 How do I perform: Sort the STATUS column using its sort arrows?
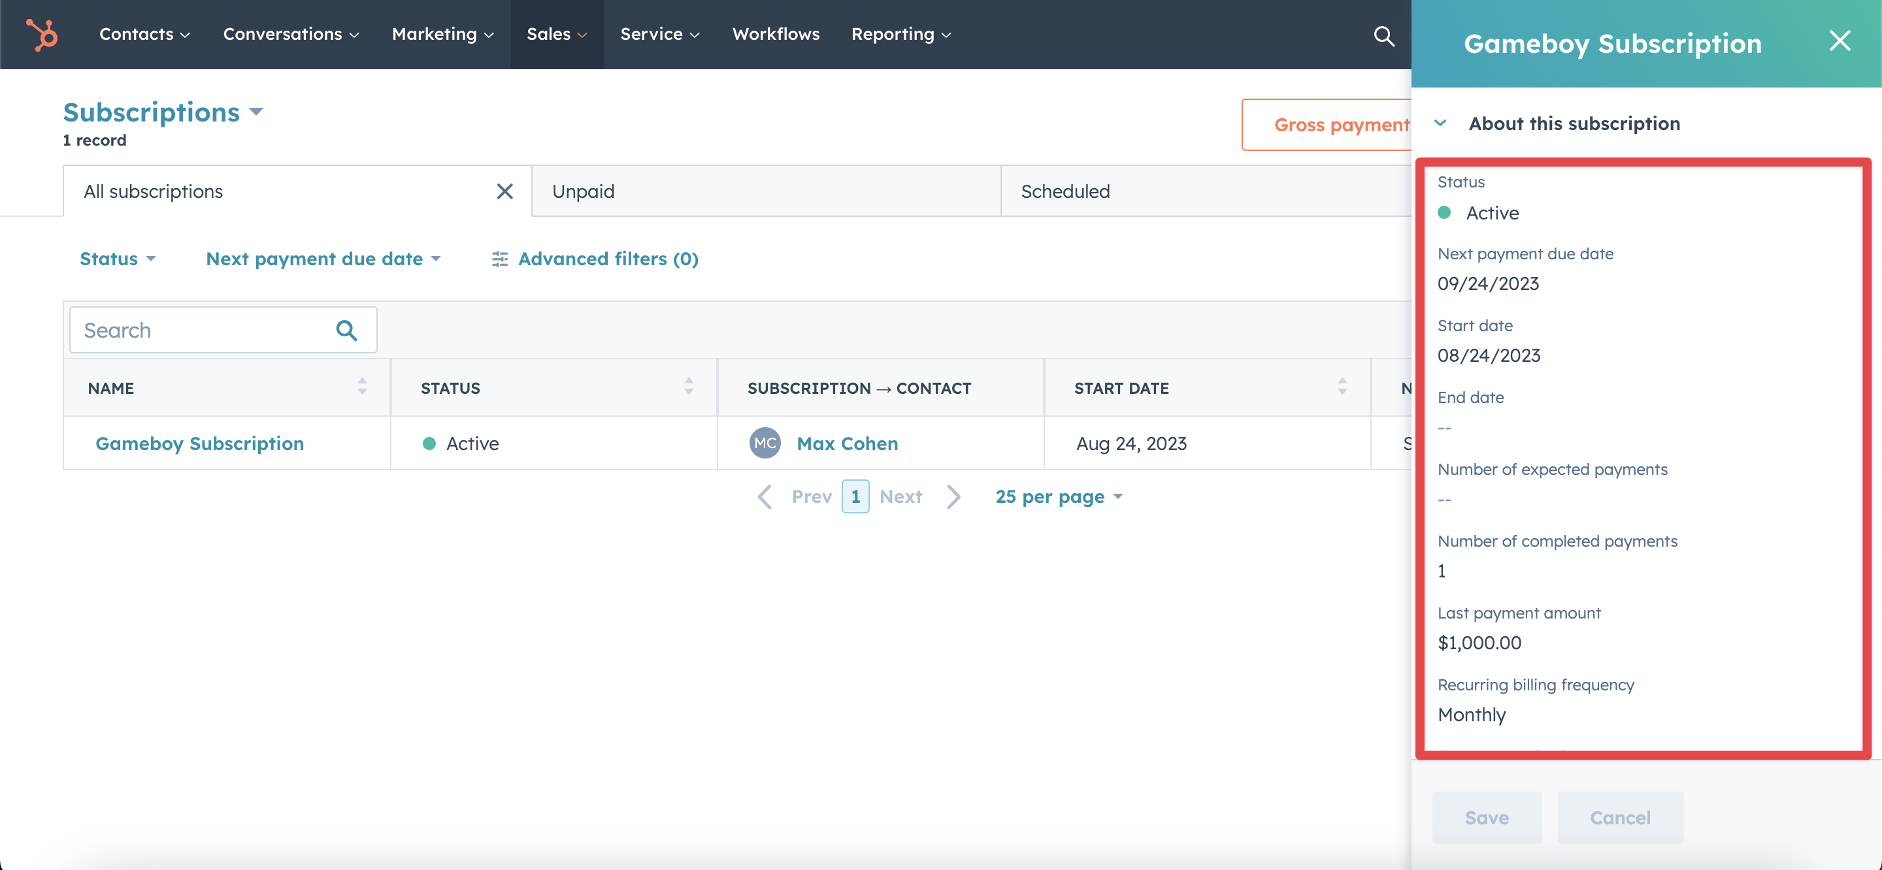[x=687, y=388]
